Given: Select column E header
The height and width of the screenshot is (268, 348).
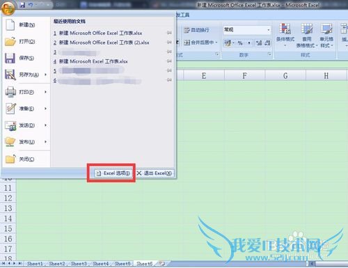Looking at the screenshot, I should 204,76.
